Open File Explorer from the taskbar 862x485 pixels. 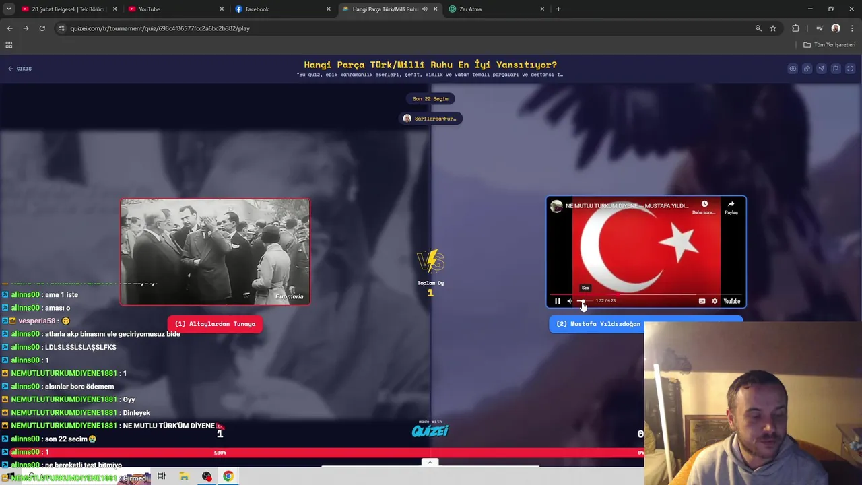click(184, 476)
